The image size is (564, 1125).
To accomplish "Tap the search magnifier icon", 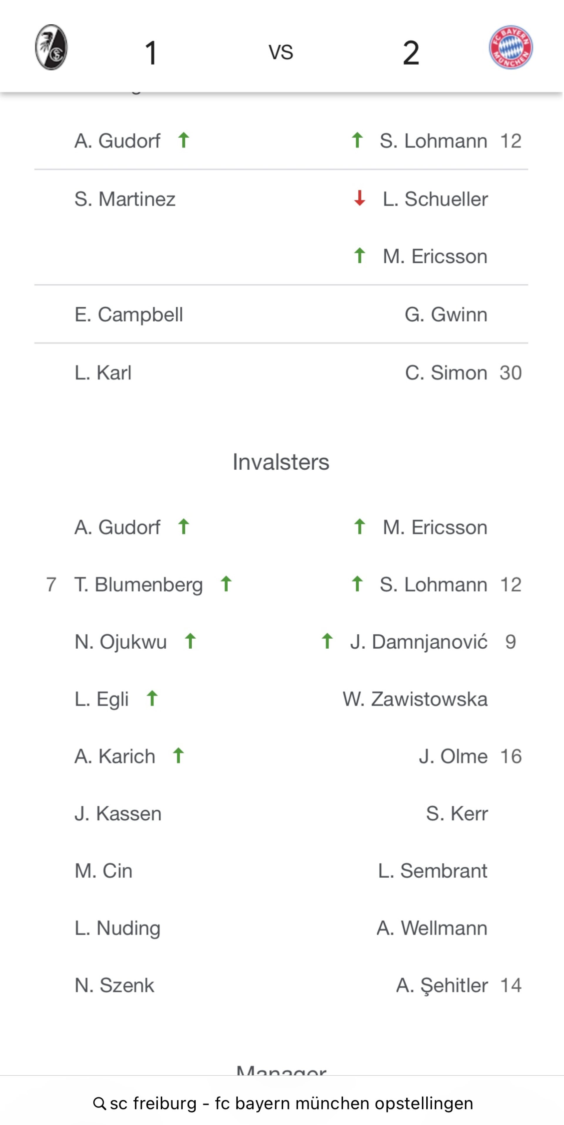I will click(99, 1103).
